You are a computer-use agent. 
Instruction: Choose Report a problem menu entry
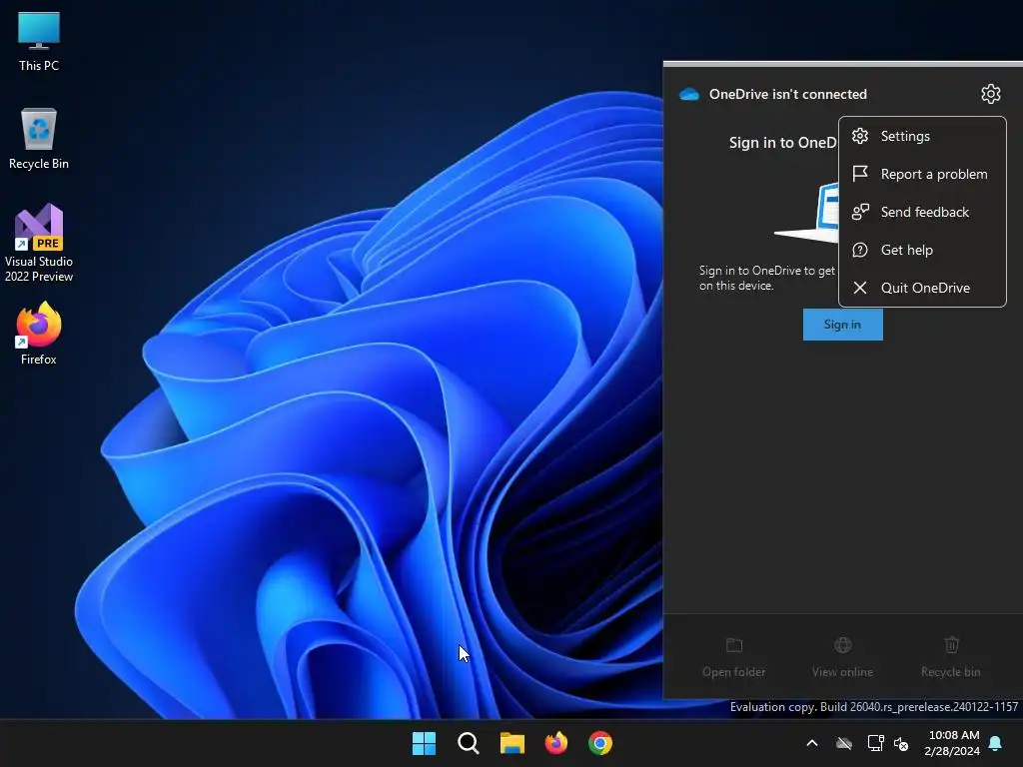pyautogui.click(x=922, y=174)
